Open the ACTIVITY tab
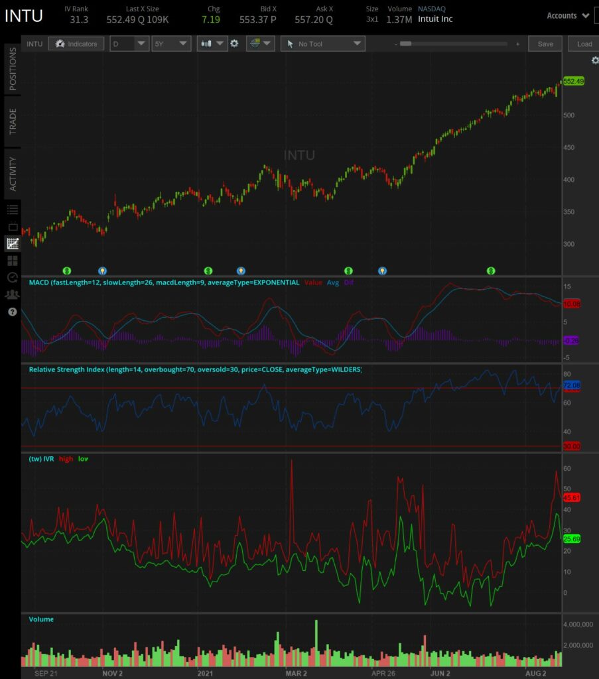Screen dimensions: 599x679 (13, 174)
